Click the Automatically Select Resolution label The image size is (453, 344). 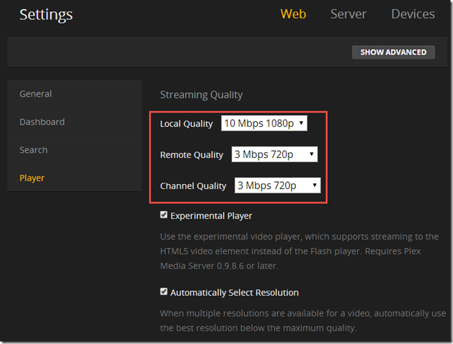235,293
